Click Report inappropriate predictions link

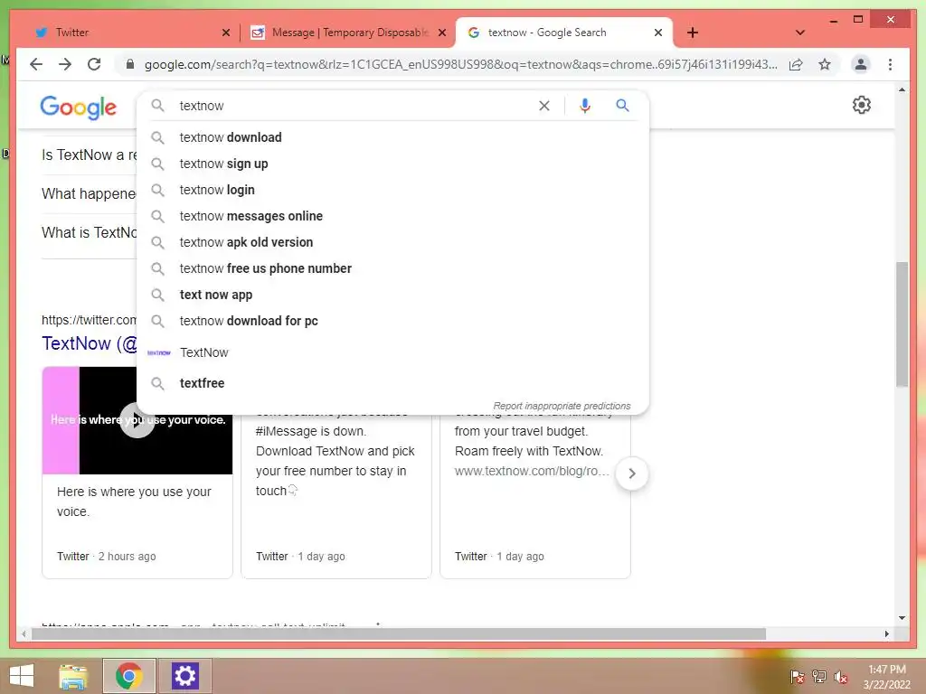point(562,406)
